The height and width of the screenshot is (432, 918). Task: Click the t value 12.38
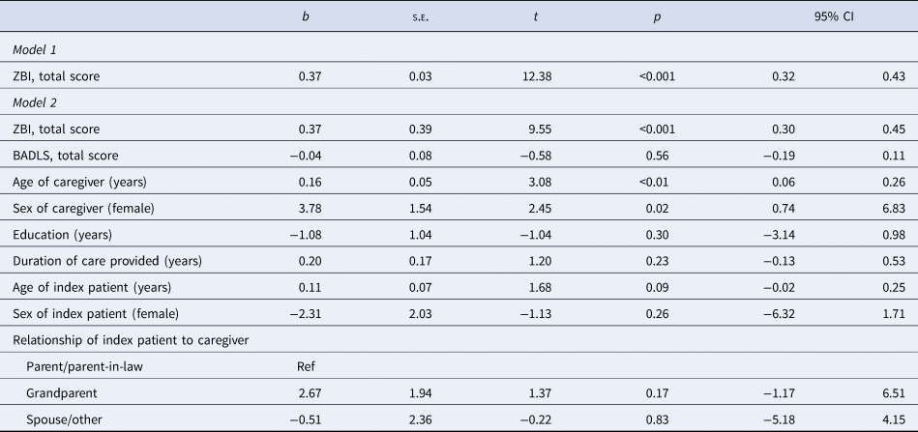pyautogui.click(x=536, y=75)
